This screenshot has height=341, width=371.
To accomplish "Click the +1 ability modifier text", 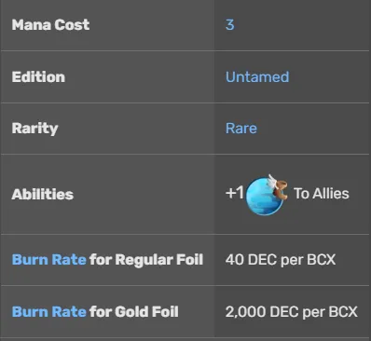I will click(x=235, y=193).
